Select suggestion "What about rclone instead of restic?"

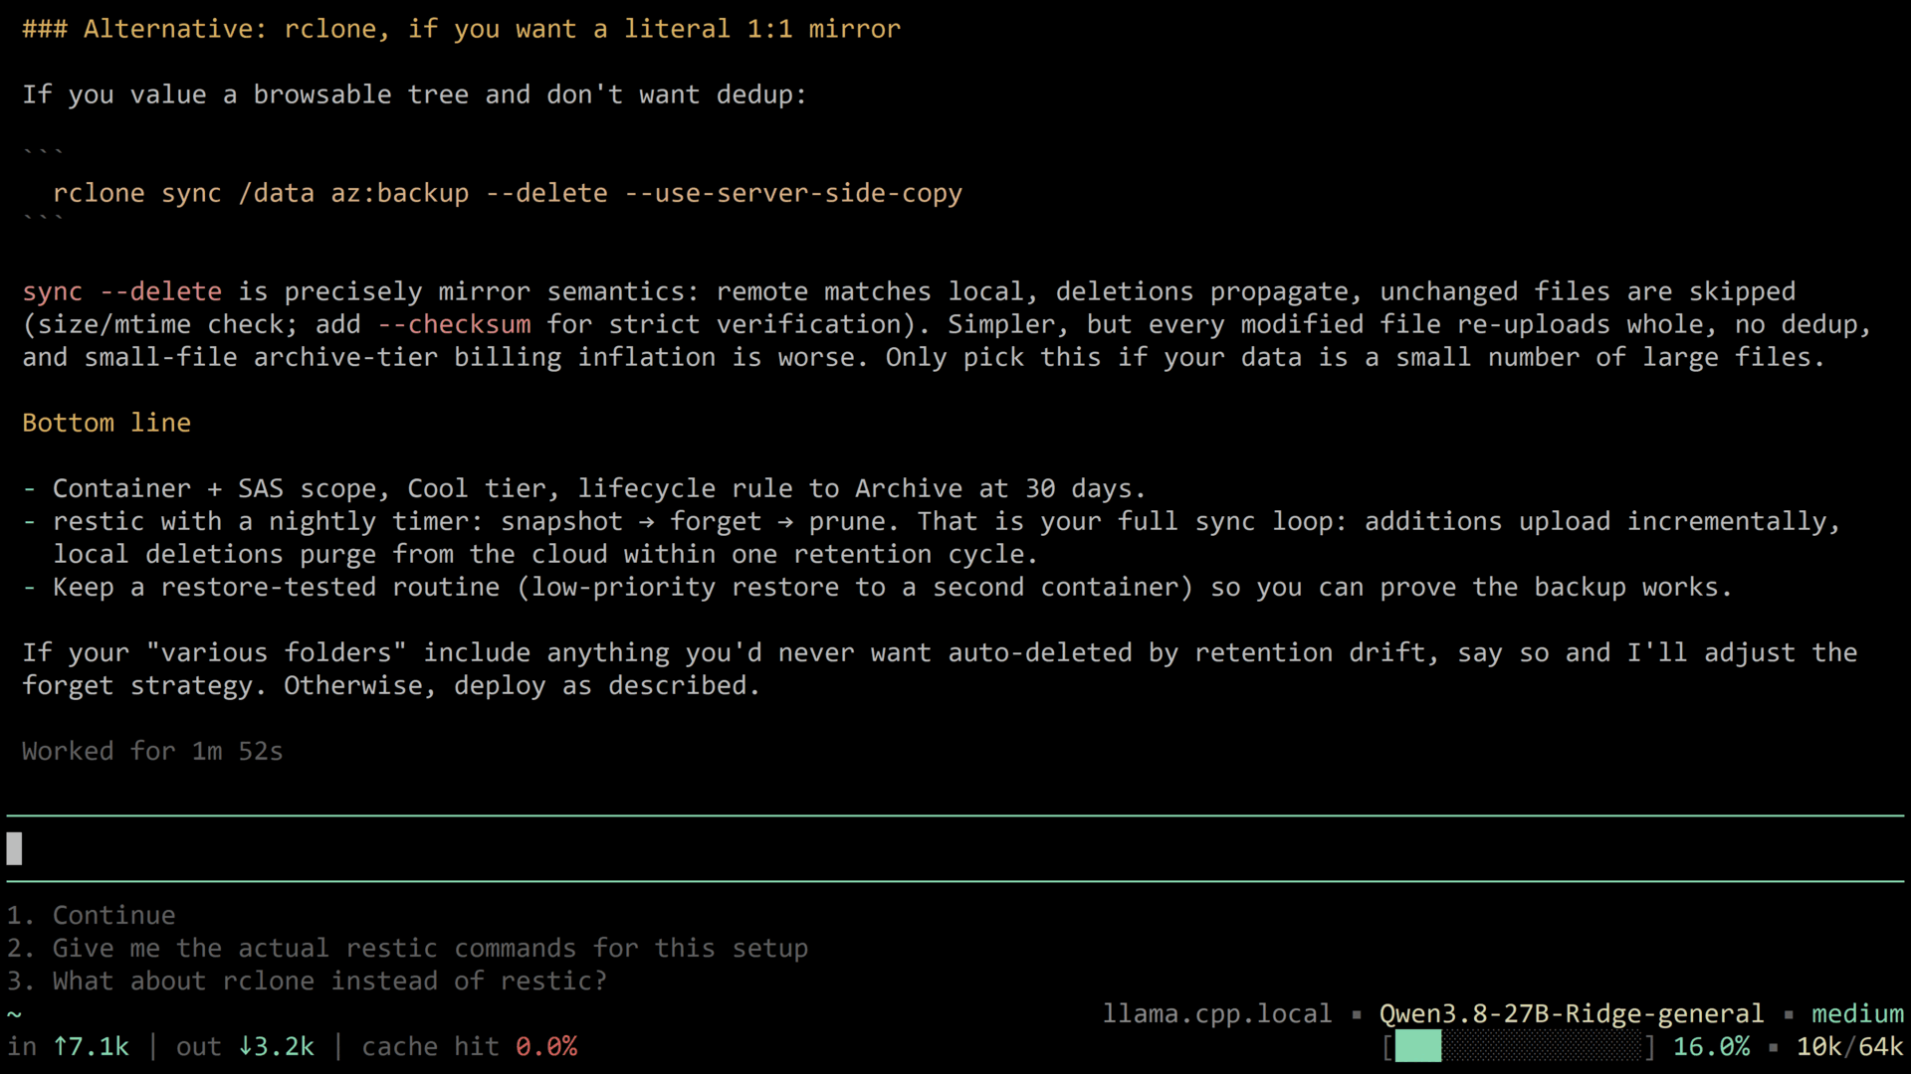click(x=308, y=981)
